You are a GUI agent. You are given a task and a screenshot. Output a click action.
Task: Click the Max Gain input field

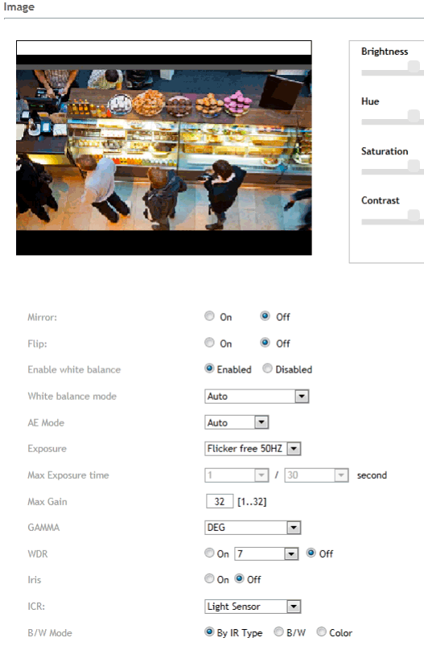tap(220, 501)
